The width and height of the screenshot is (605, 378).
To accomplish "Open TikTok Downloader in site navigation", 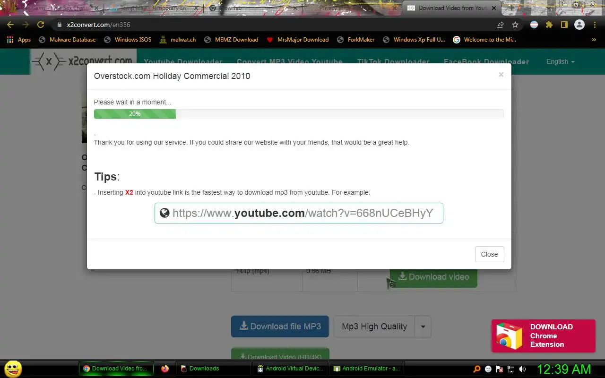I will click(393, 62).
